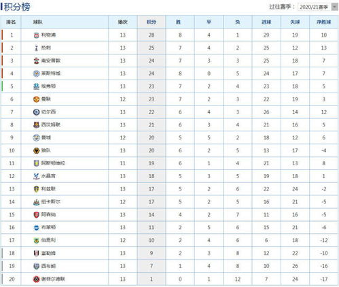The height and width of the screenshot is (287, 339).
Task: Open the 2020/21 season dropdown arrow
Action: pos(335,7)
